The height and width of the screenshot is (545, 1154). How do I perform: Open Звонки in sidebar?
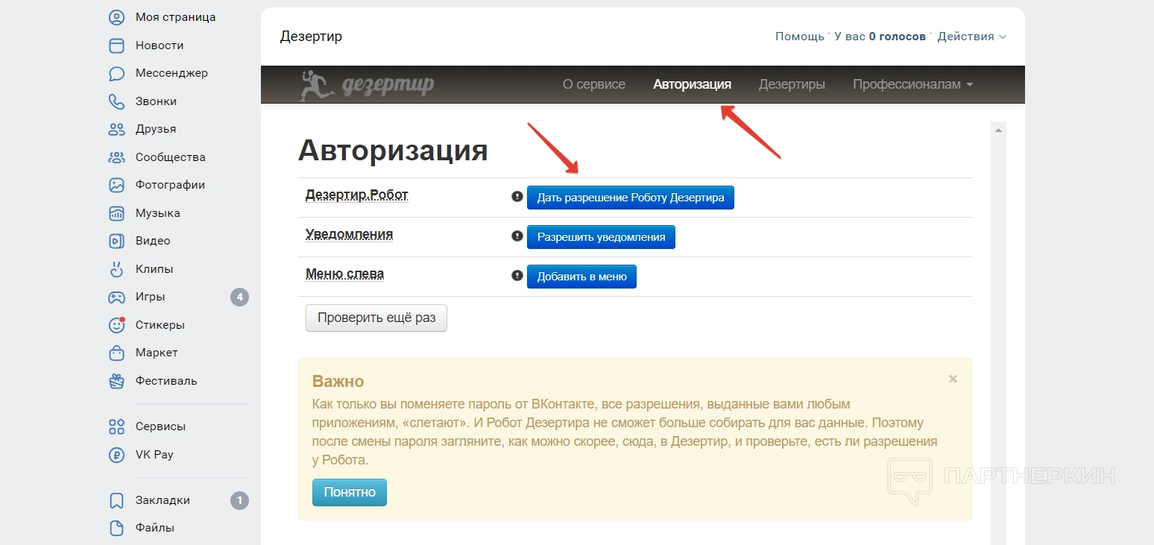click(x=157, y=101)
